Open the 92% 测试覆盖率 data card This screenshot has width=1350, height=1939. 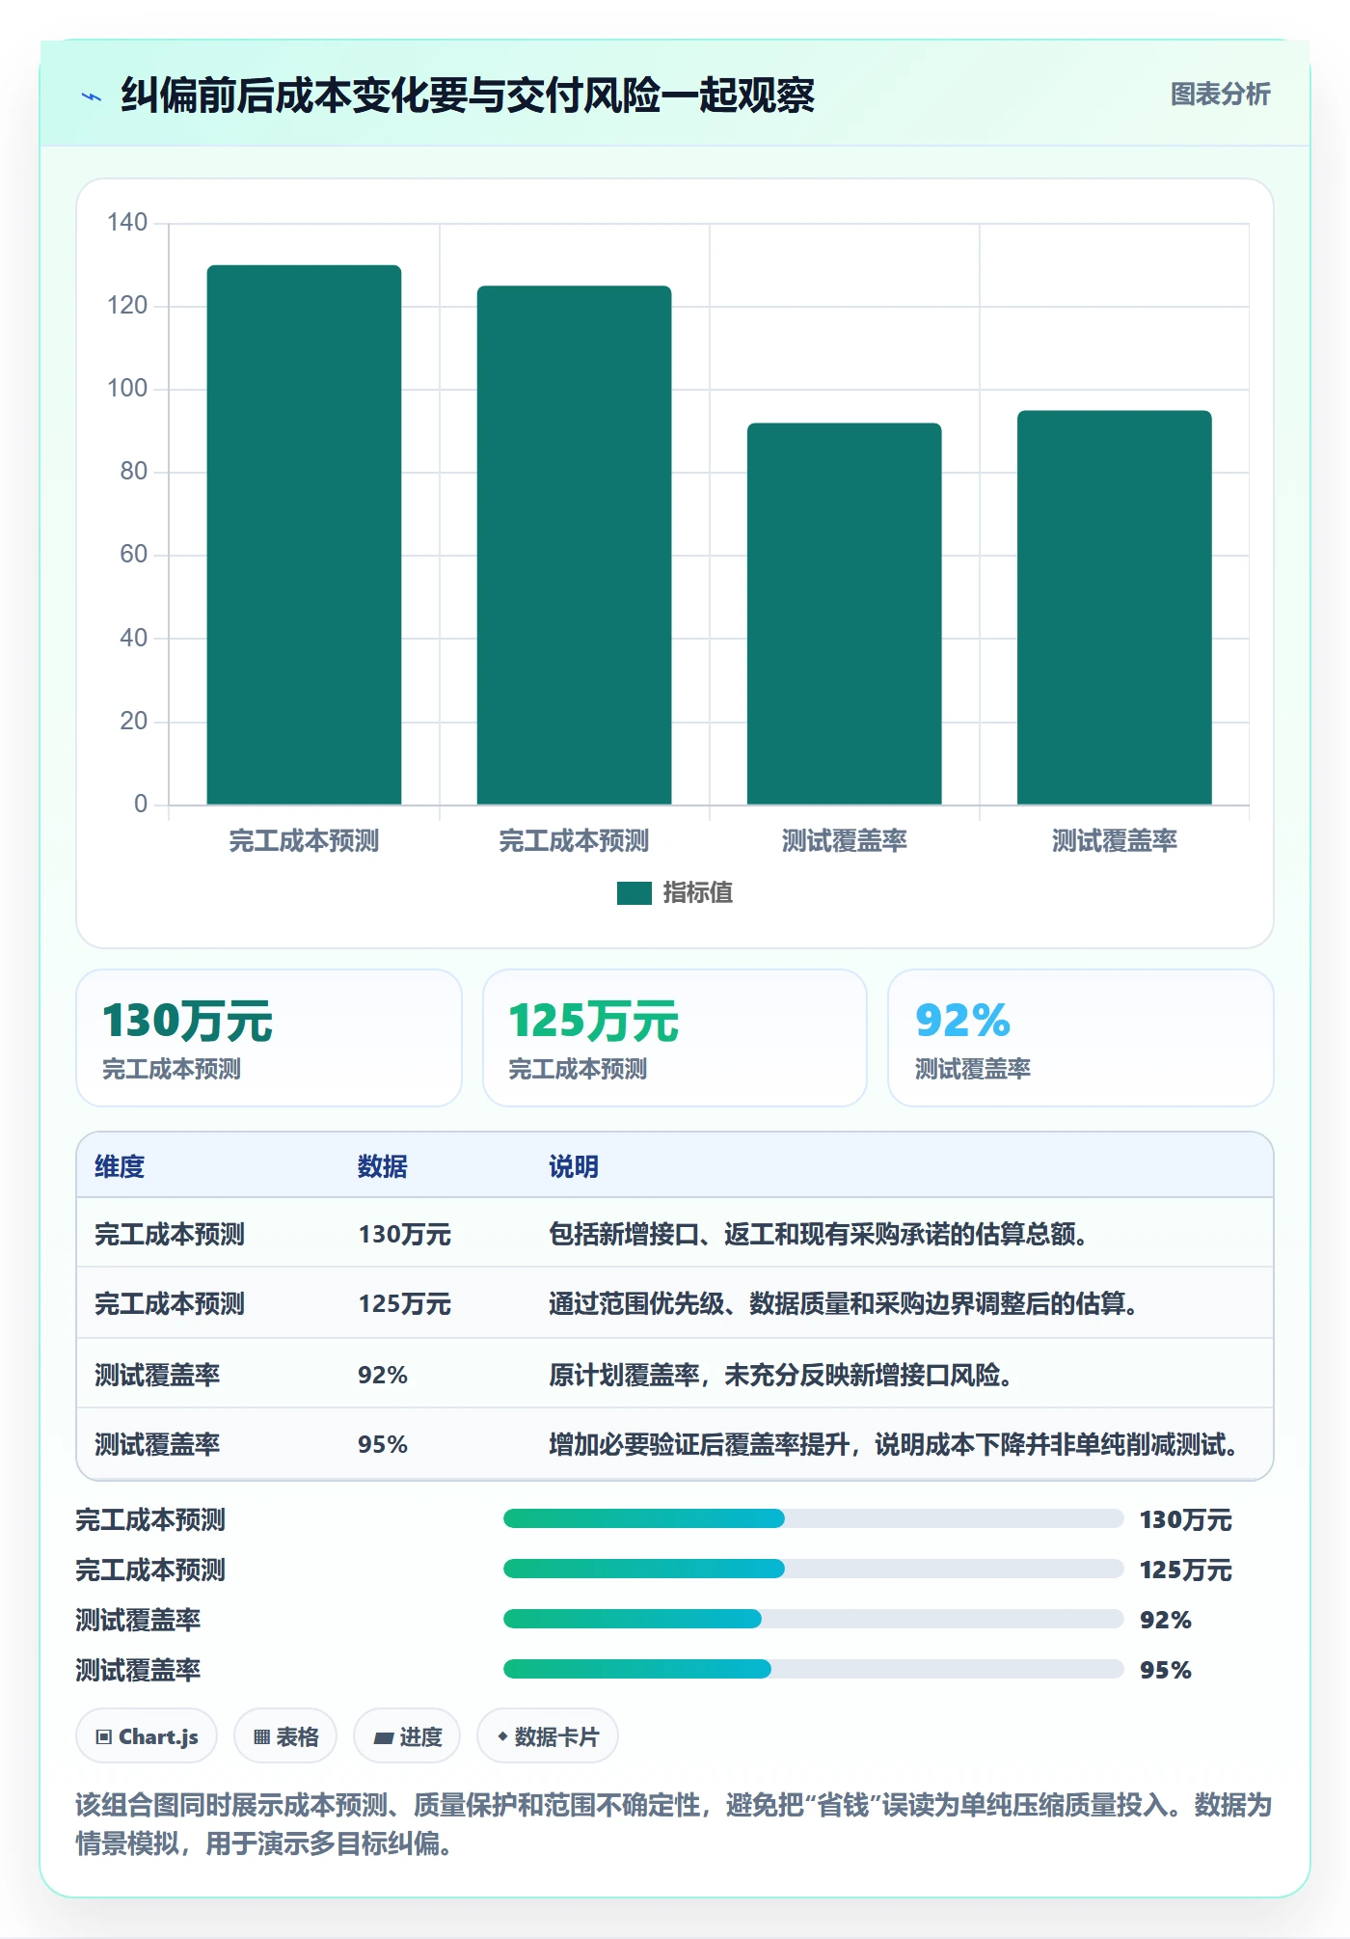pos(1081,1038)
